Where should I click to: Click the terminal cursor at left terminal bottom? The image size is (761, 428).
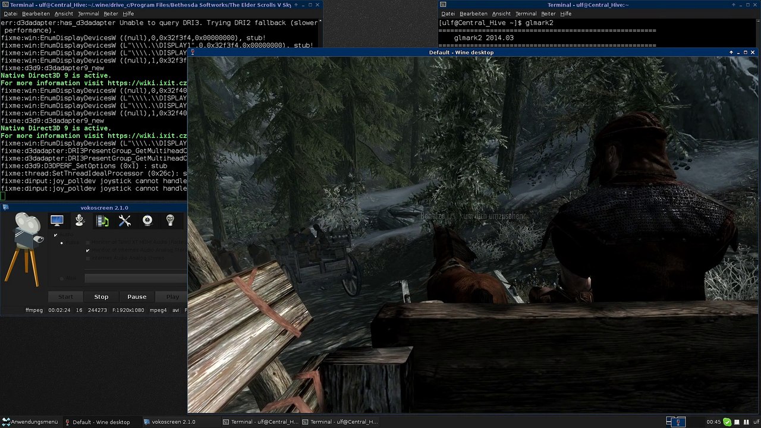pyautogui.click(x=3, y=196)
